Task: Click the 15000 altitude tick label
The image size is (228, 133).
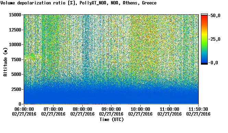Action: coord(15,15)
